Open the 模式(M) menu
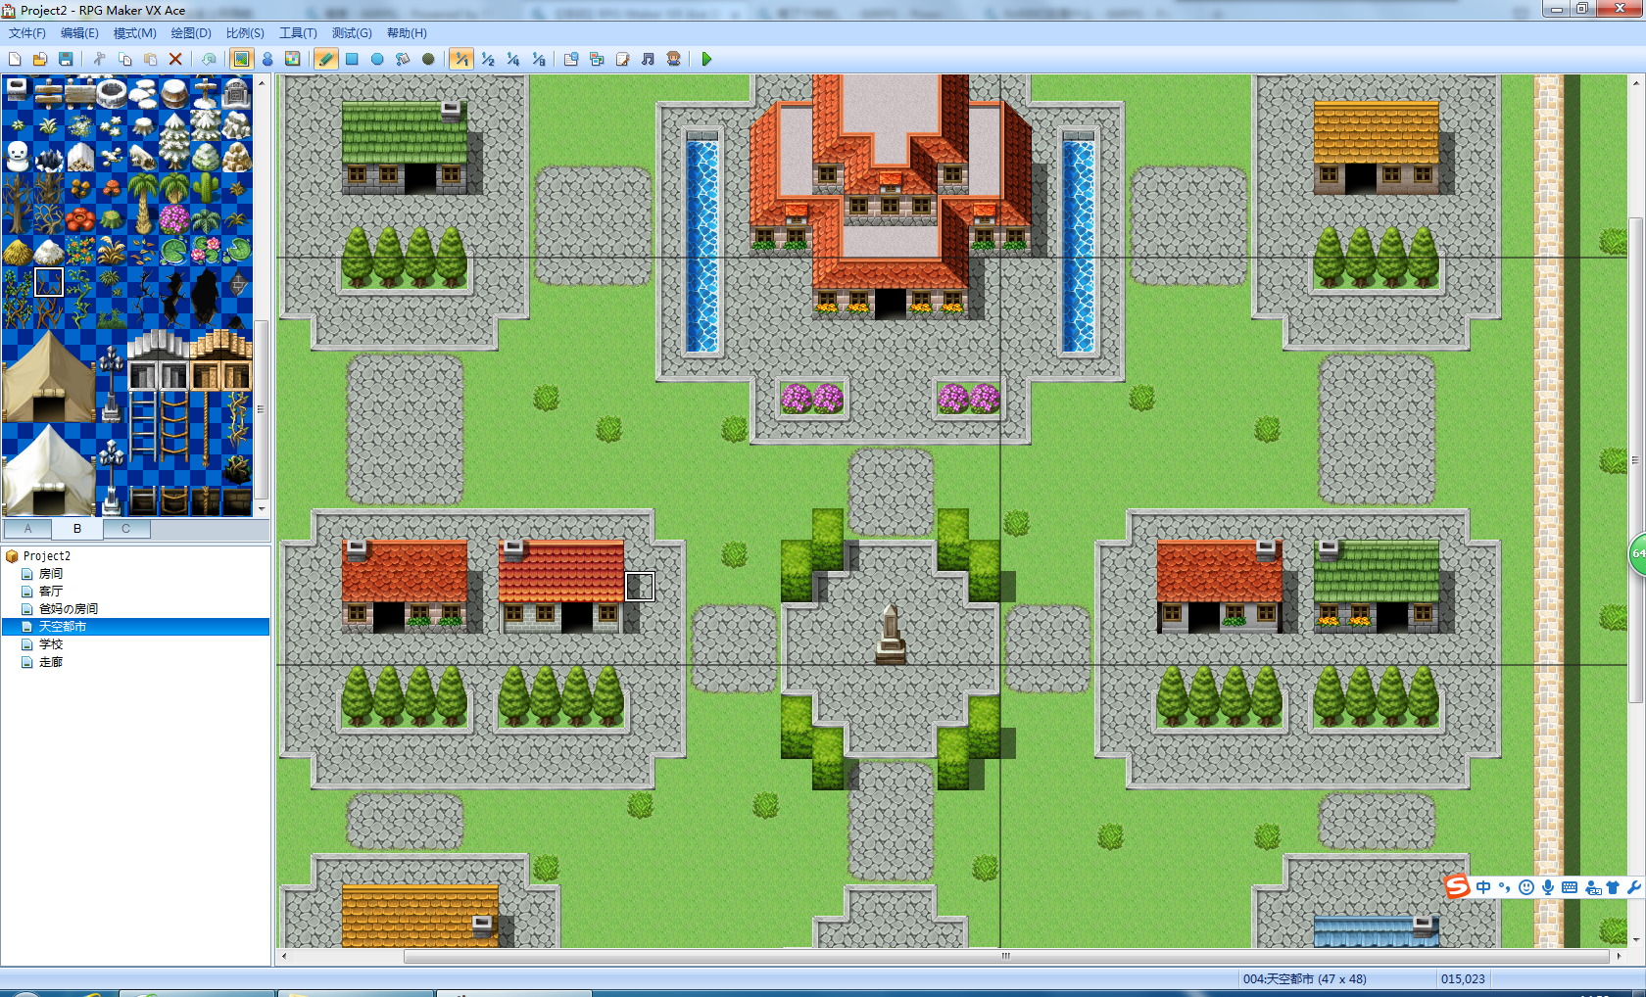The width and height of the screenshot is (1646, 997). pyautogui.click(x=134, y=33)
